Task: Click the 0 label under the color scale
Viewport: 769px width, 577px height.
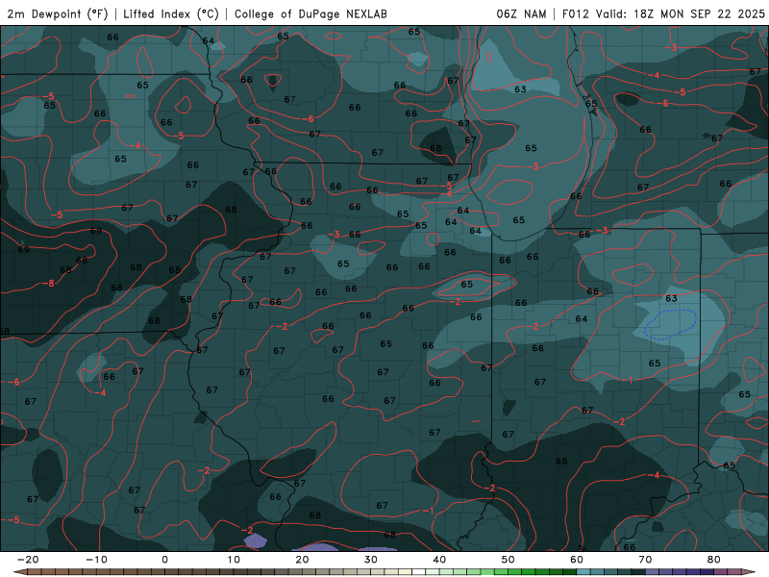Action: pos(164,560)
